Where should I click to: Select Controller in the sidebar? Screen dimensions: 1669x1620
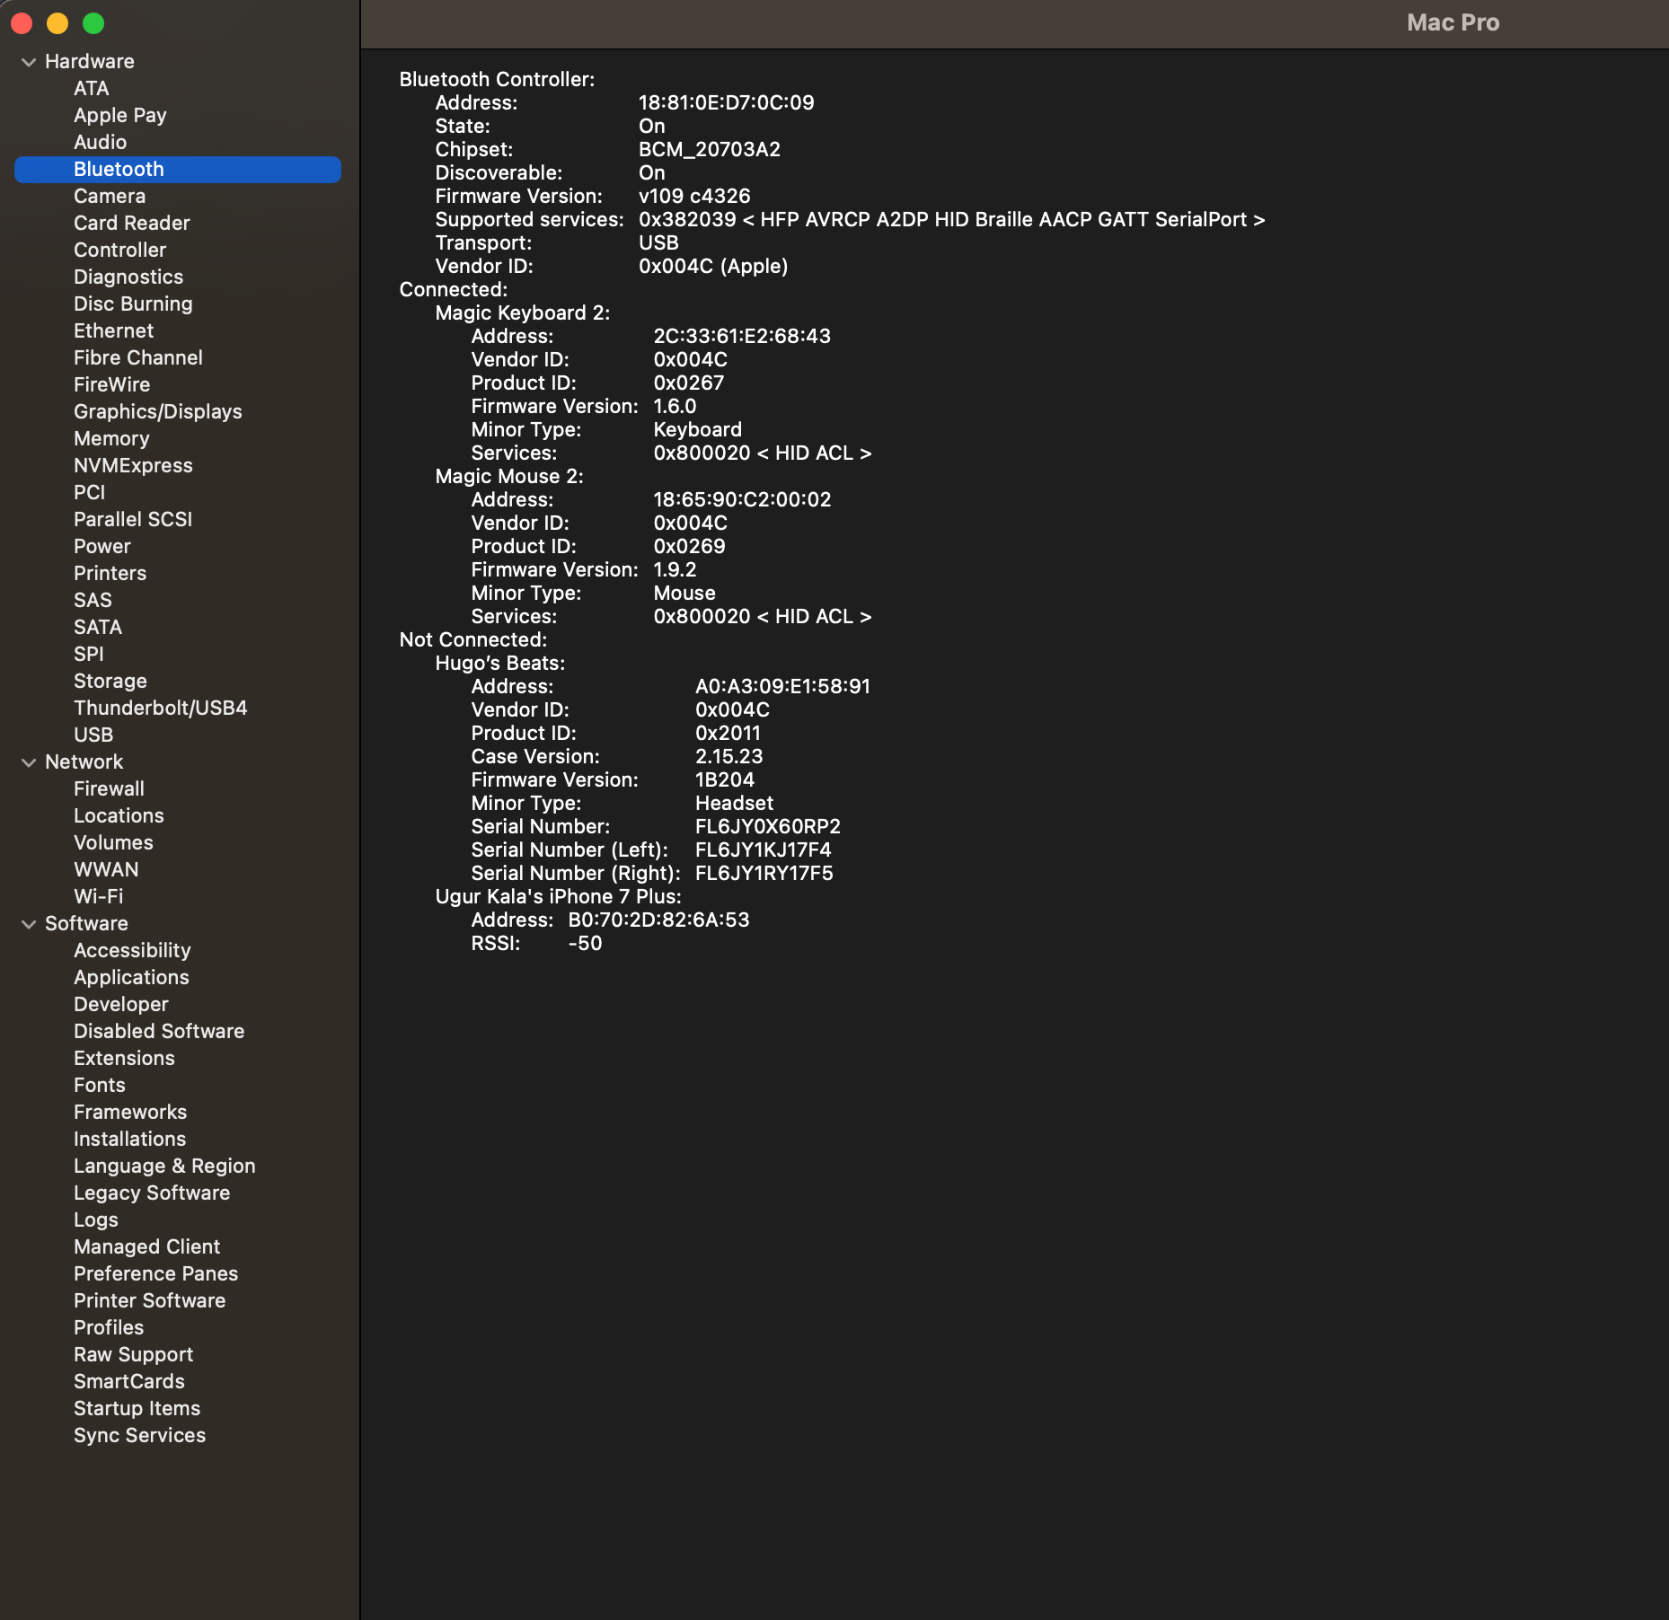(120, 250)
